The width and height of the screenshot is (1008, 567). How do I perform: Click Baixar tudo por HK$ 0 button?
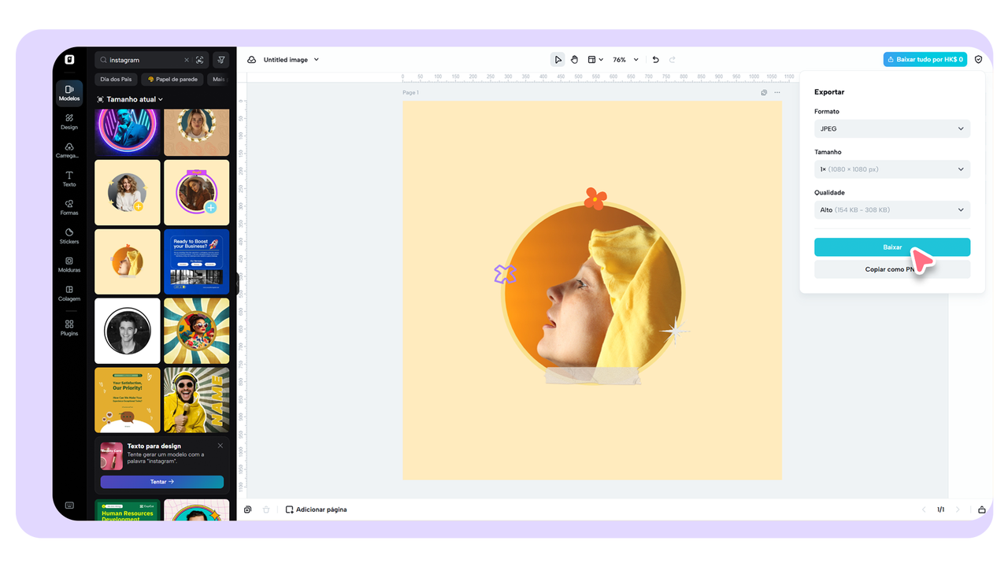[925, 59]
